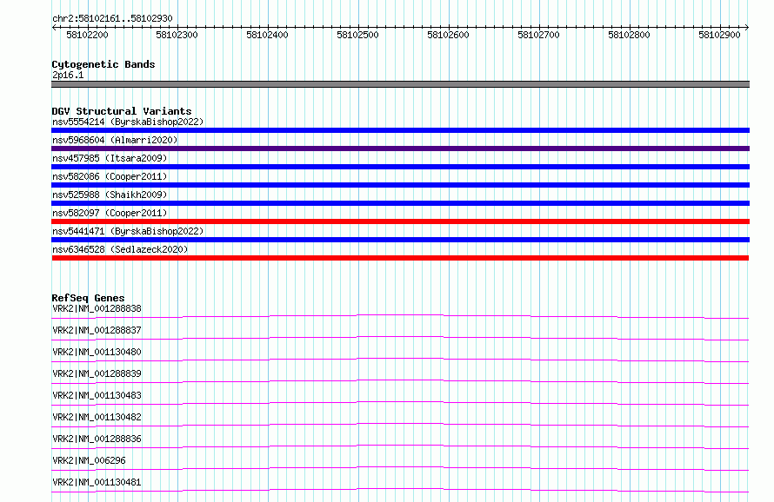
Task: Click the DGV Structural Variants track title
Action: tap(122, 111)
